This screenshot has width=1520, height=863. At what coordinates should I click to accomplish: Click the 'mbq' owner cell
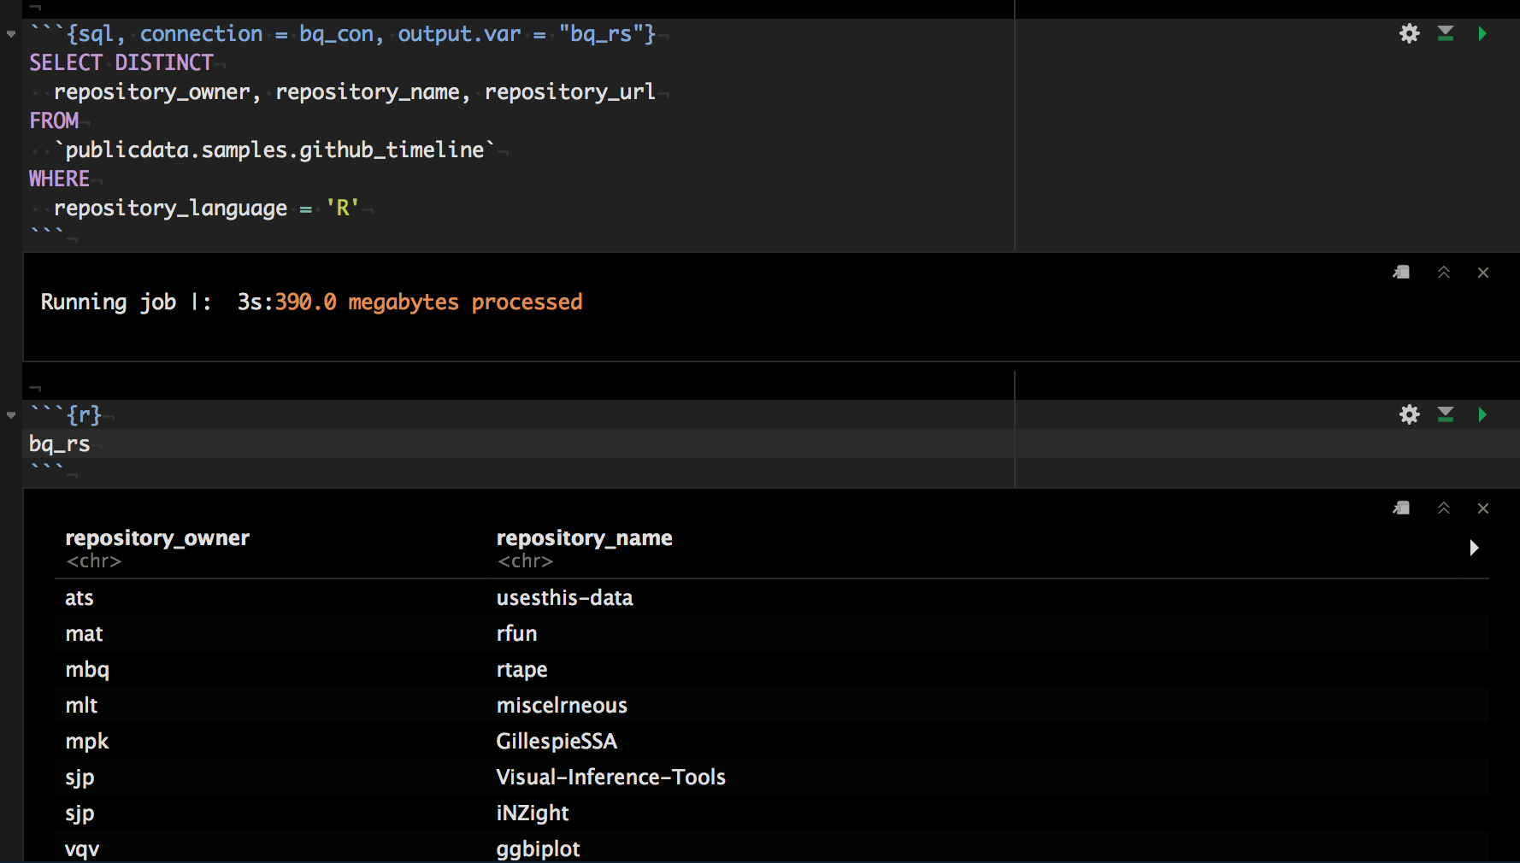click(87, 669)
